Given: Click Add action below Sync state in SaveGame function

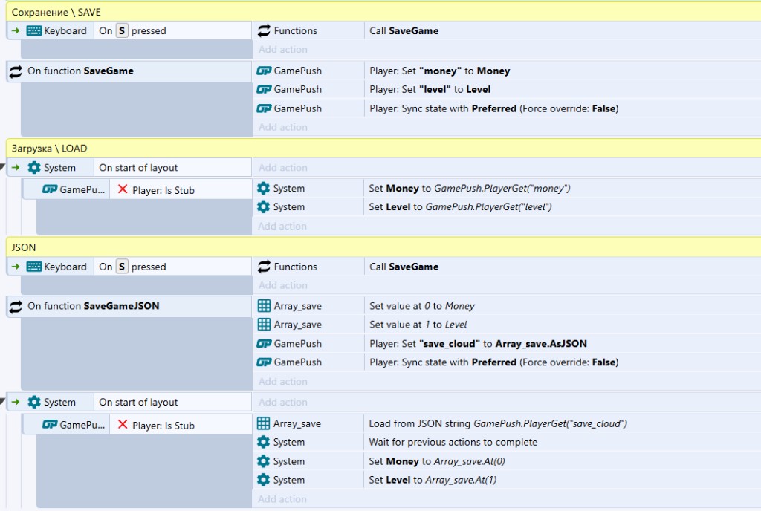Looking at the screenshot, I should tap(283, 127).
